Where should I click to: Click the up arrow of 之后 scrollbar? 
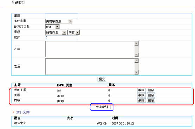click(136, 61)
